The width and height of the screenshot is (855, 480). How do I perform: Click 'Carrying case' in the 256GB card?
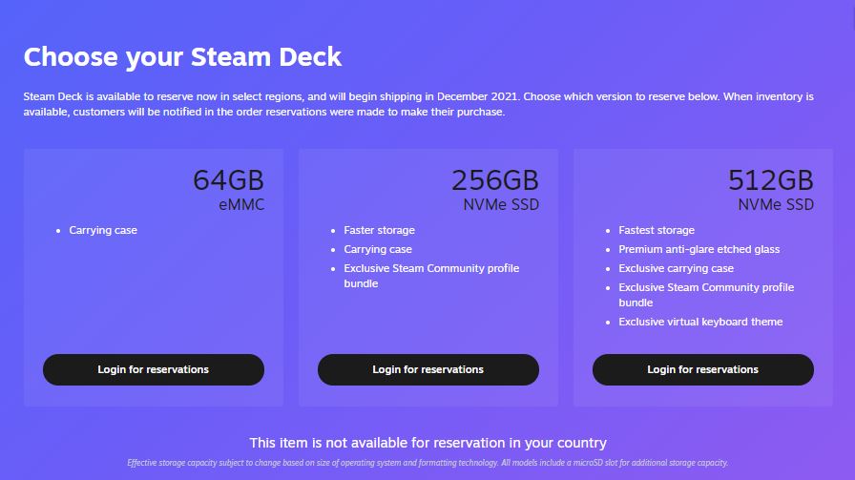click(378, 249)
